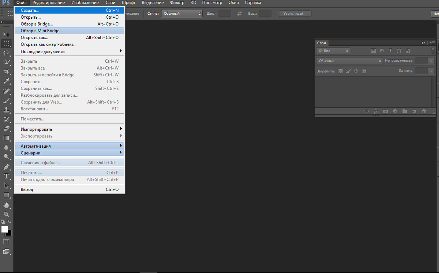Screen dimensions: 439x273
Task: Lock image pixels
Action: [x=349, y=71]
